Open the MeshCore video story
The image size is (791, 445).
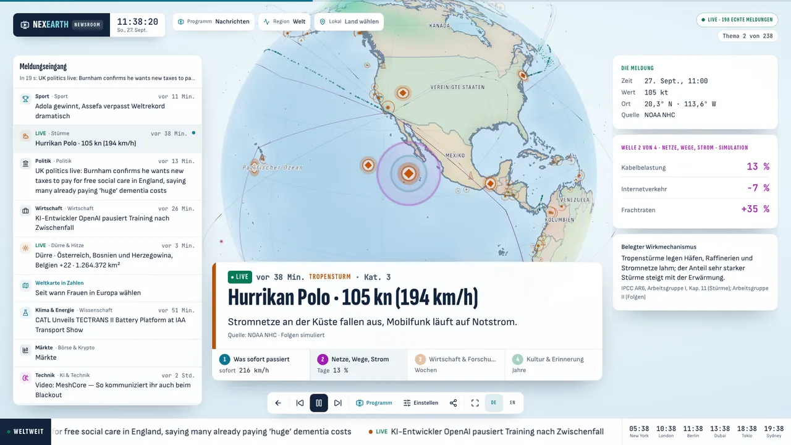click(108, 386)
